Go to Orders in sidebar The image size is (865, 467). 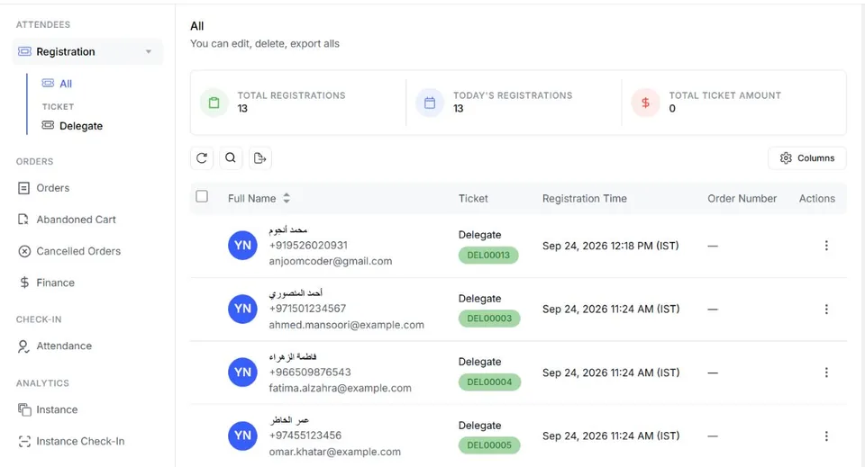(x=53, y=188)
